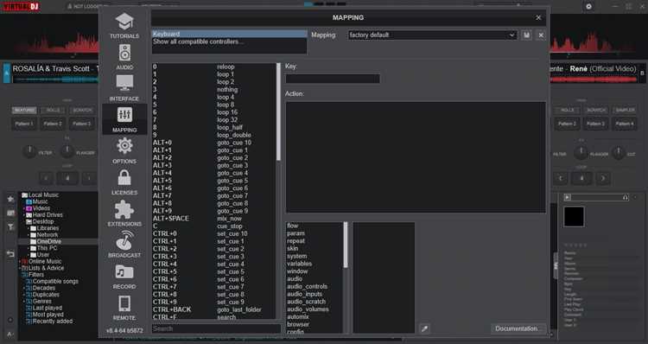Viewport: 648px width, 344px height.
Task: Select the ALT+0 goto_cue 10 row
Action: (x=213, y=143)
